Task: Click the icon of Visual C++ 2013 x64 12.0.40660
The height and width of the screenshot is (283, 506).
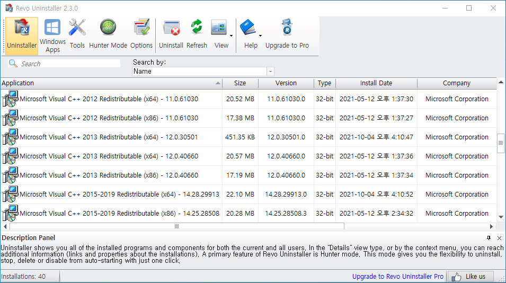Action: pos(10,156)
